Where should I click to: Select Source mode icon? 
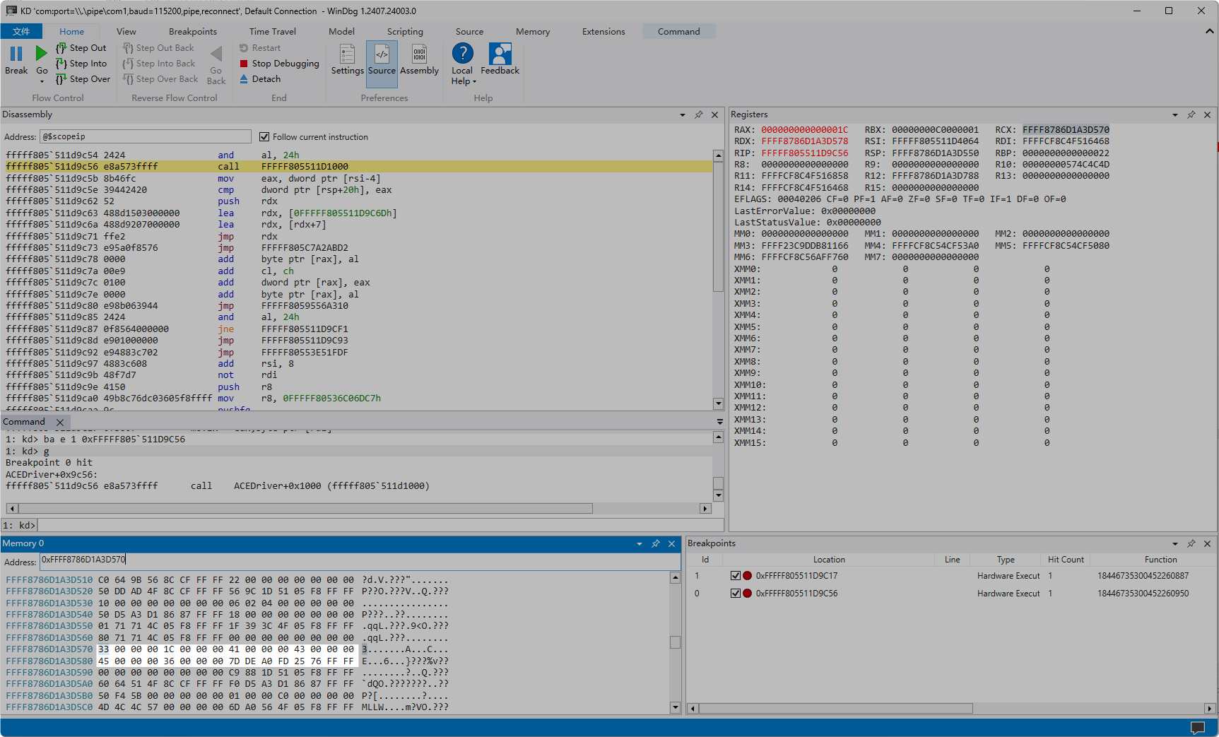(x=382, y=54)
